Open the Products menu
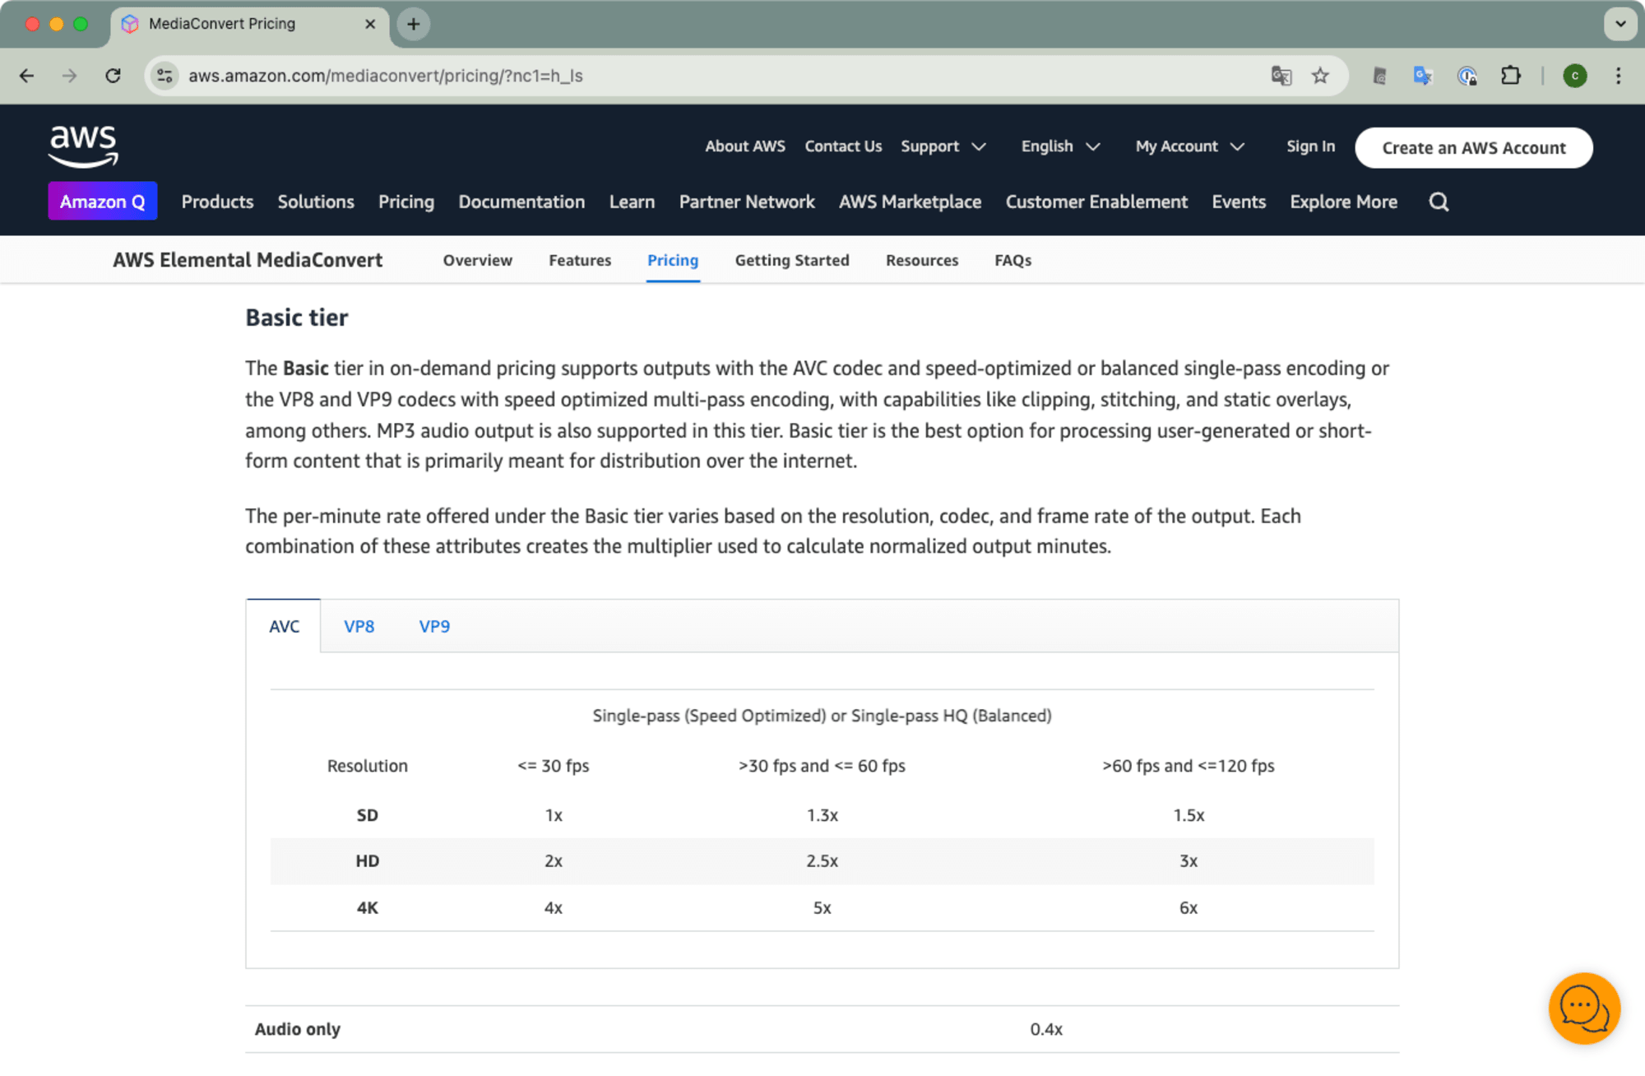Image resolution: width=1645 pixels, height=1076 pixels. point(217,202)
